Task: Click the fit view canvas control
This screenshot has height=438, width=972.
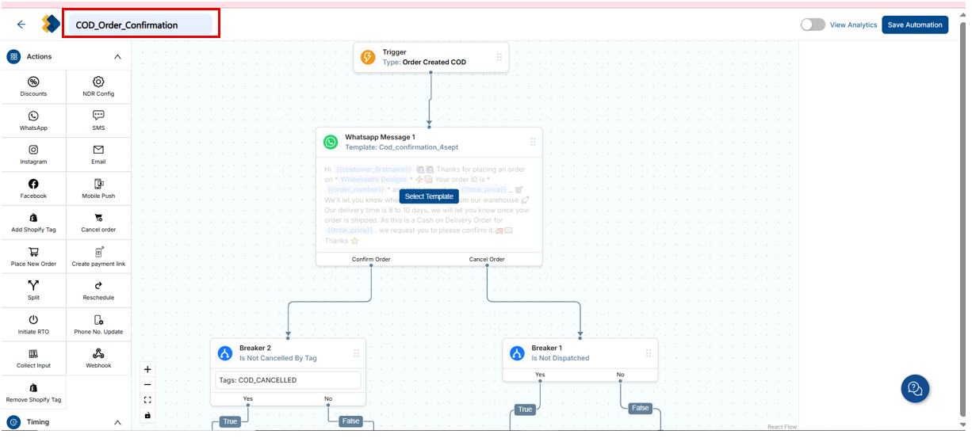Action: tap(147, 400)
